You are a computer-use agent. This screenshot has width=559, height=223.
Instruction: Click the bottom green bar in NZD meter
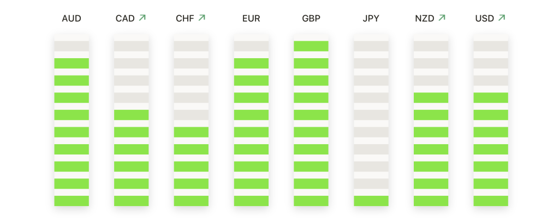[431, 201]
